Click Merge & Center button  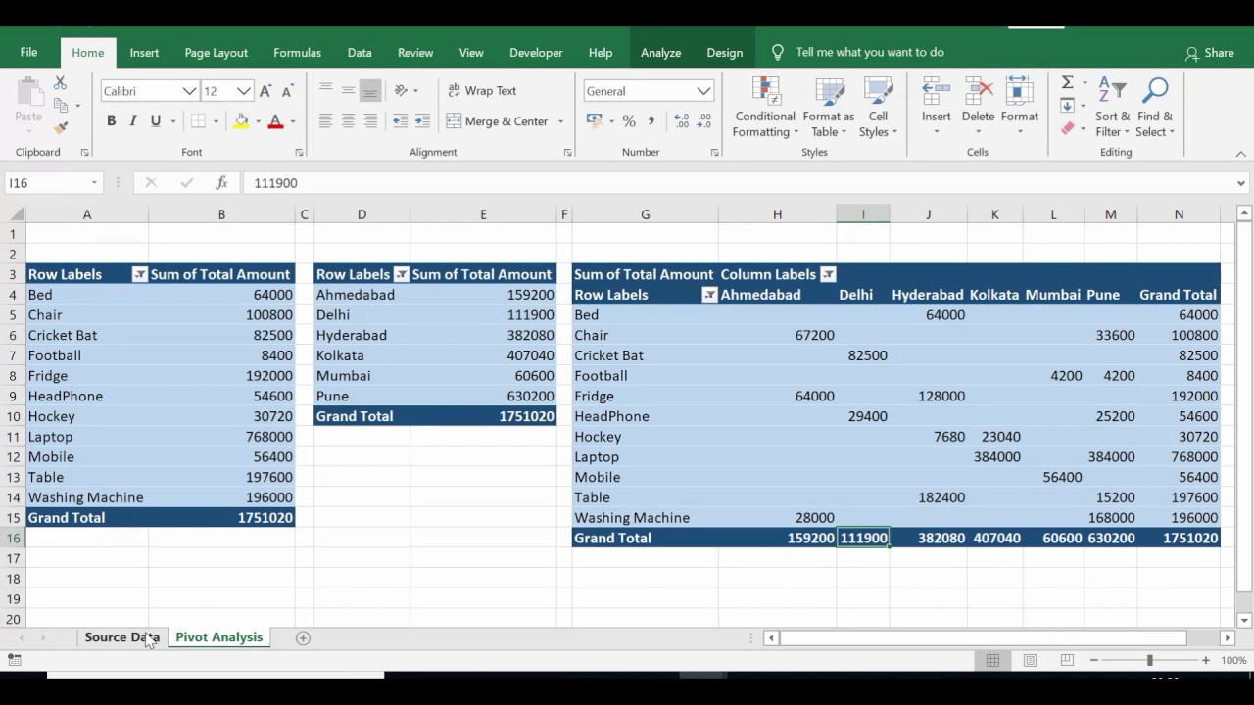(x=499, y=121)
